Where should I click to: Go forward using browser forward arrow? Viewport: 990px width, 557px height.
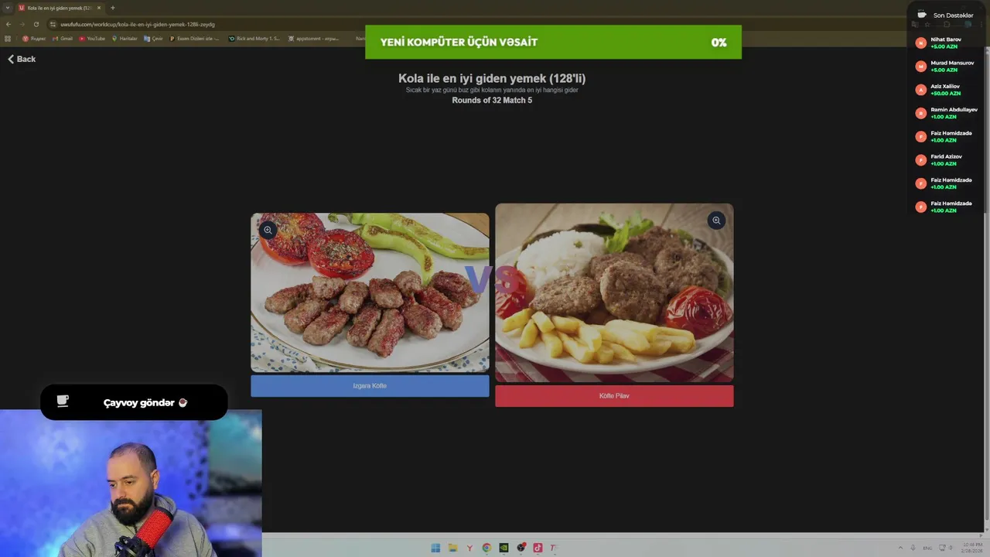22,24
